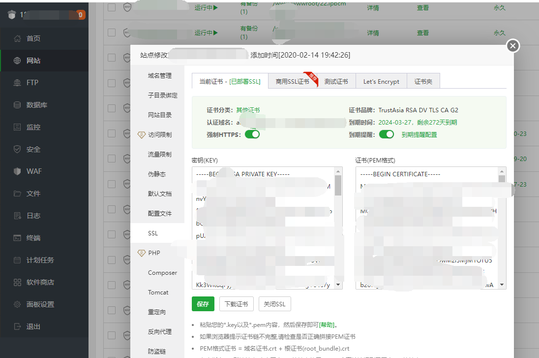Click the down arrow of the 证书(PEM格式) scrollbar
Viewport: 539px width, 358px height.
tap(502, 285)
